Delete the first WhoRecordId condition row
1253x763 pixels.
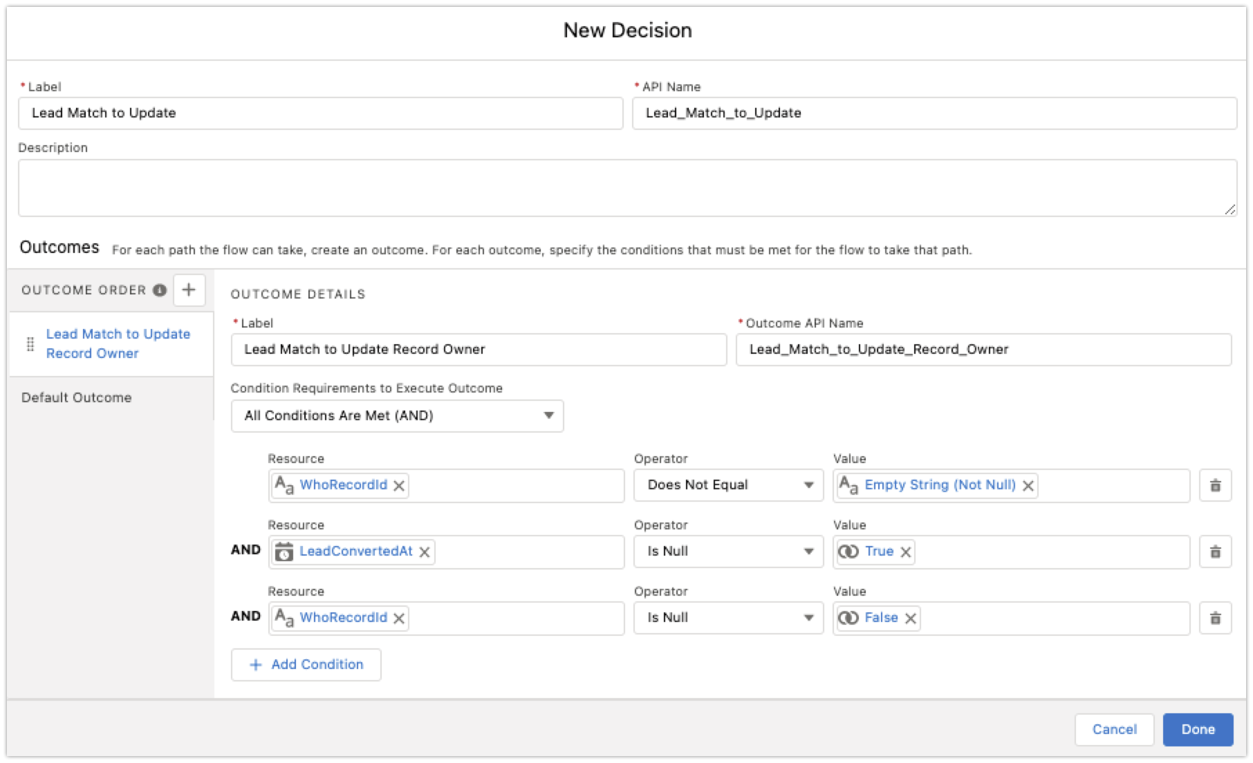[1214, 485]
